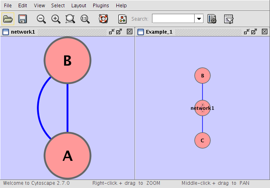This screenshot has height=188, width=270.
Task: Click the rightmost toolbar panel icon
Action: point(229,19)
